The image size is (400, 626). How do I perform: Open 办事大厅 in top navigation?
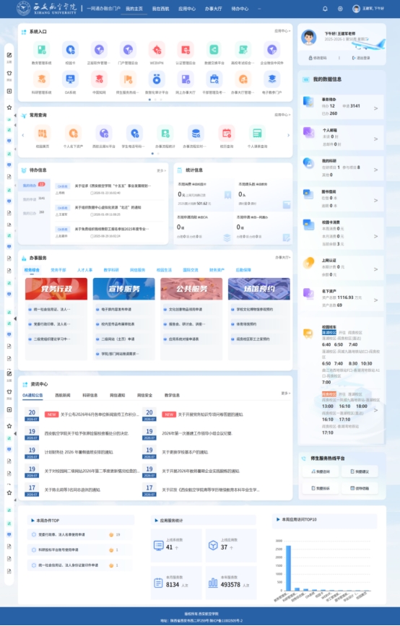pyautogui.click(x=213, y=9)
